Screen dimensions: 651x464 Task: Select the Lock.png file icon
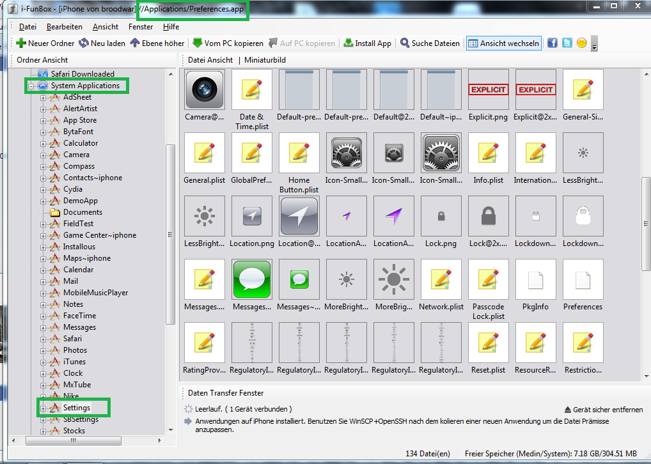441,216
